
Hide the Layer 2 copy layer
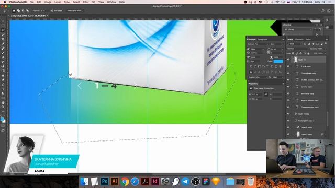[x=288, y=114]
